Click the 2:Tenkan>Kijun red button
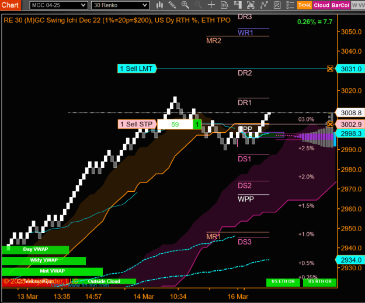The height and width of the screenshot is (303, 365). [x=36, y=281]
